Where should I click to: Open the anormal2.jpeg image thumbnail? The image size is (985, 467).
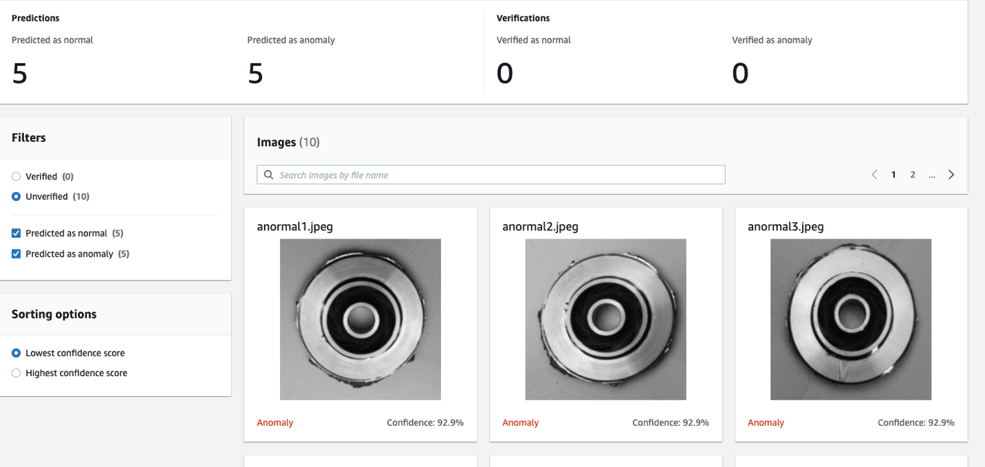click(x=605, y=319)
